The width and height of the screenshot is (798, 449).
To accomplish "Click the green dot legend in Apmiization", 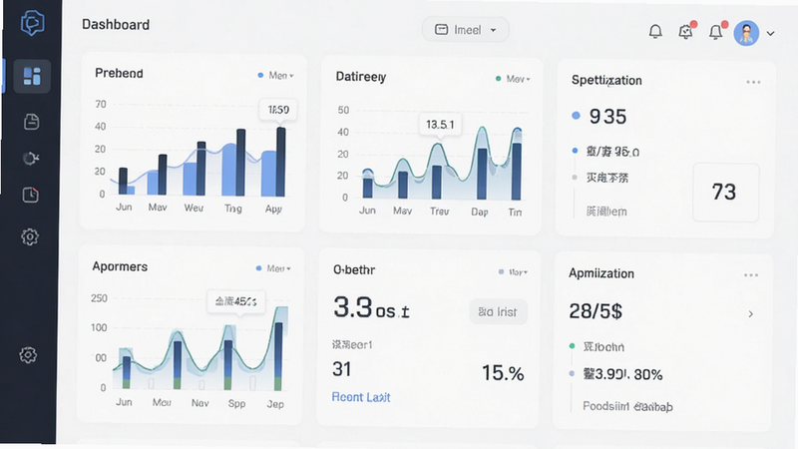I will 572,345.
